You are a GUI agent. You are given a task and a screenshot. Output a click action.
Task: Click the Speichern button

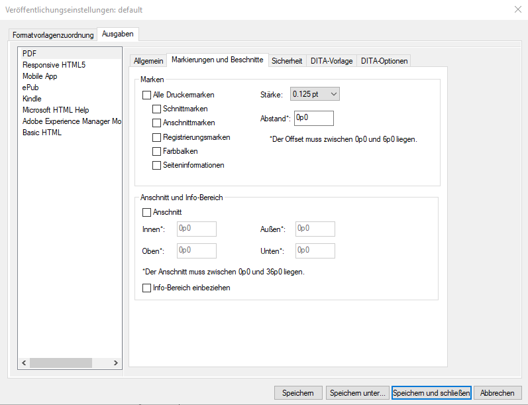pyautogui.click(x=298, y=393)
